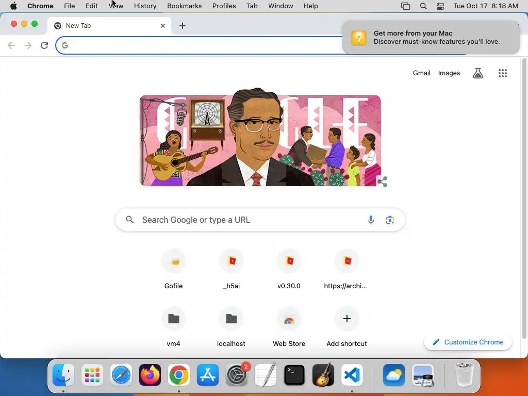Open the File menu
Image resolution: width=528 pixels, height=396 pixels.
coord(70,6)
